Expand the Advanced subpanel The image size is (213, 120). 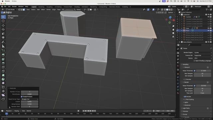coord(187,105)
